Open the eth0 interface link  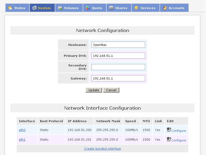pyautogui.click(x=22, y=130)
